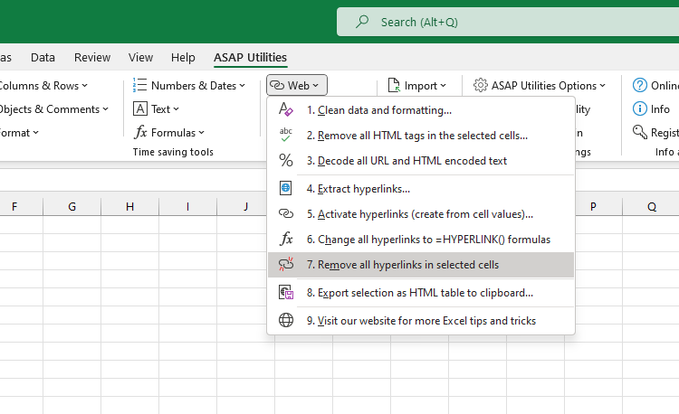Click the Import document icon

394,86
